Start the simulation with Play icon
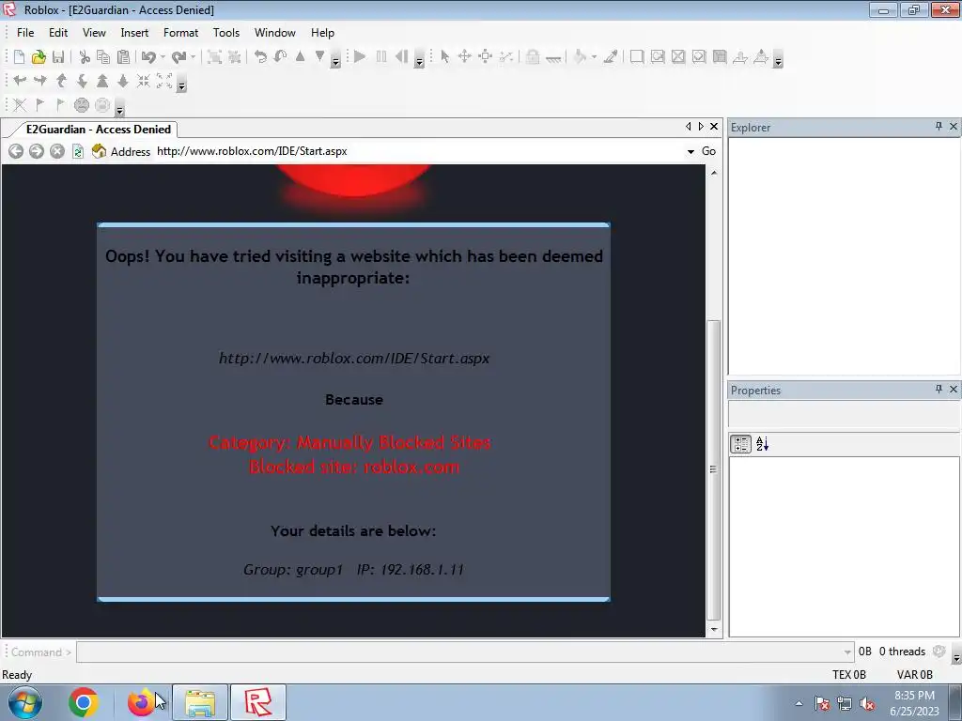Viewport: 962px width, 721px height. tap(360, 57)
